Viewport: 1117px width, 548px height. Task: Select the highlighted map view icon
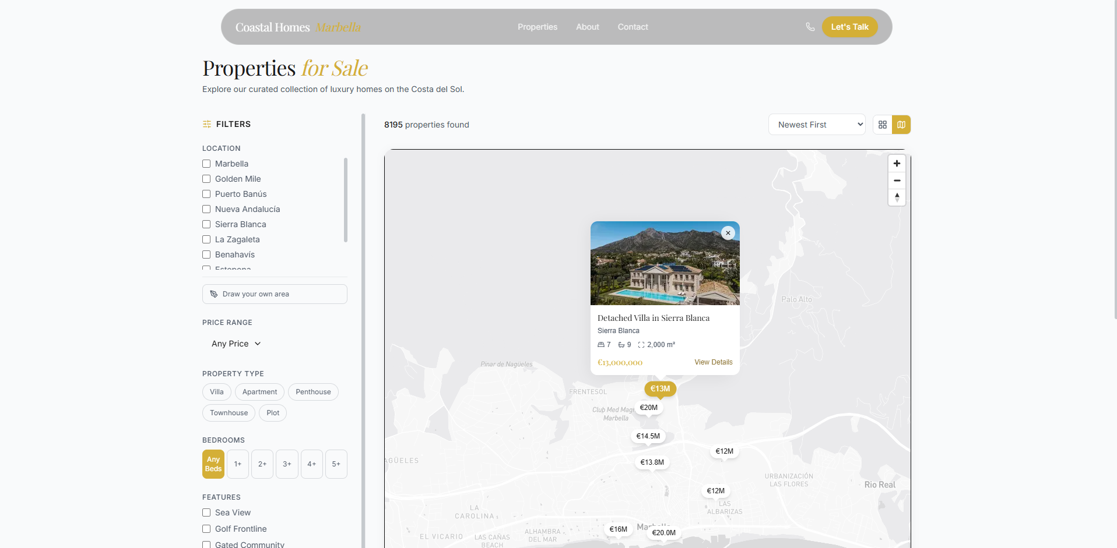901,124
